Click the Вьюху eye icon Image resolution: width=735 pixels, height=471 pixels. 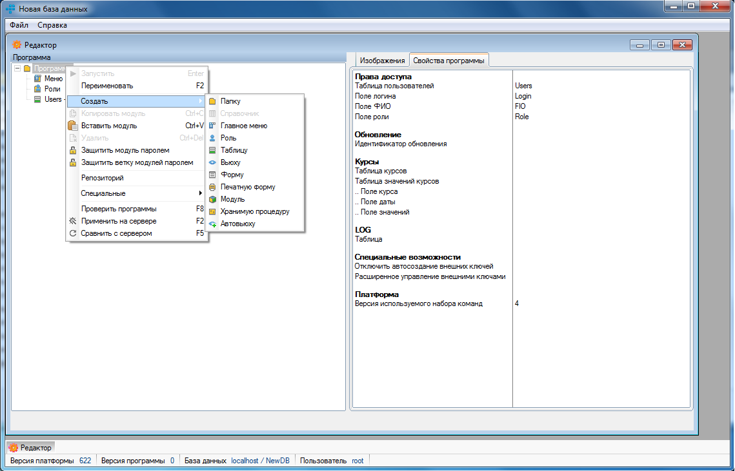coord(212,162)
